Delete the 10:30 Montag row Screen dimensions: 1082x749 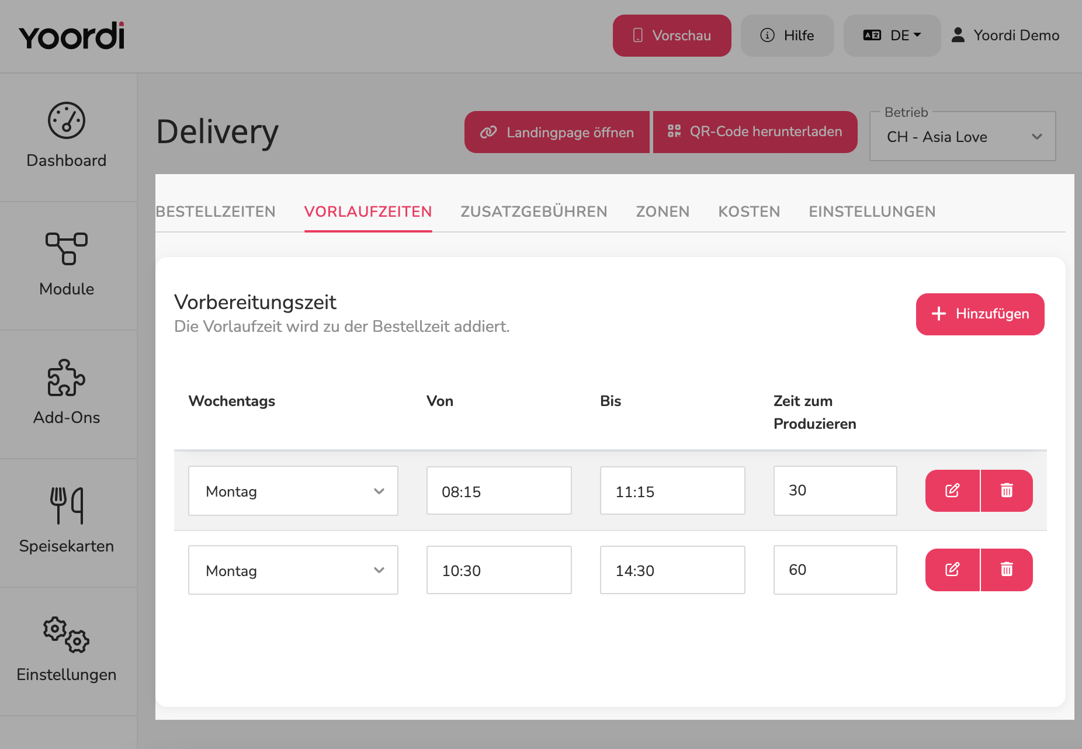coord(1007,570)
